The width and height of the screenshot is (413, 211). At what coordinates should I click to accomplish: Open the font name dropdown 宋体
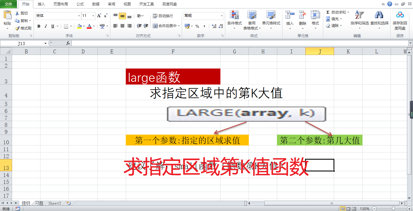tap(79, 16)
